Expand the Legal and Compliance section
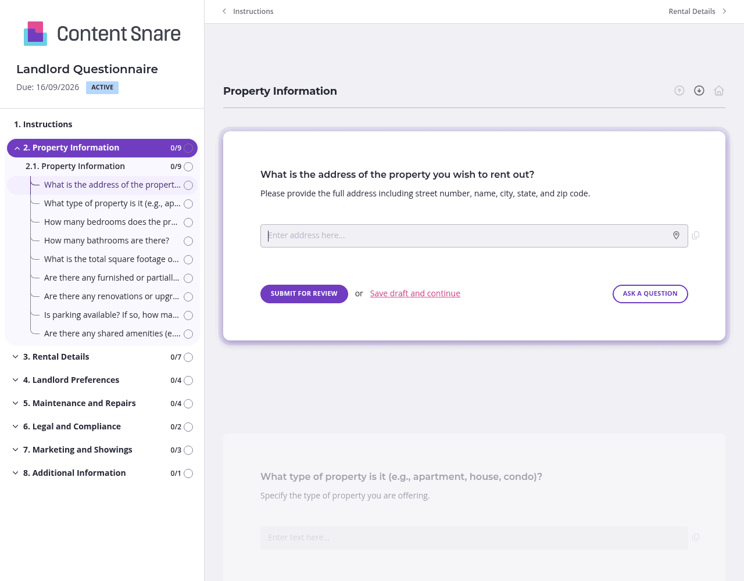The width and height of the screenshot is (744, 581). (x=16, y=426)
